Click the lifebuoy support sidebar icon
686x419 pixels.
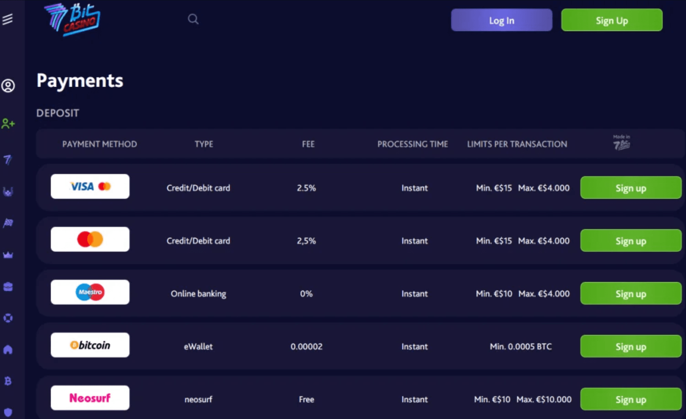(8, 318)
